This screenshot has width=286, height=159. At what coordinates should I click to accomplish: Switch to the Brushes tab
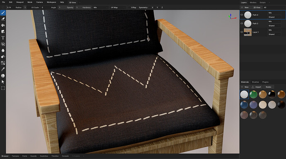point(255,82)
